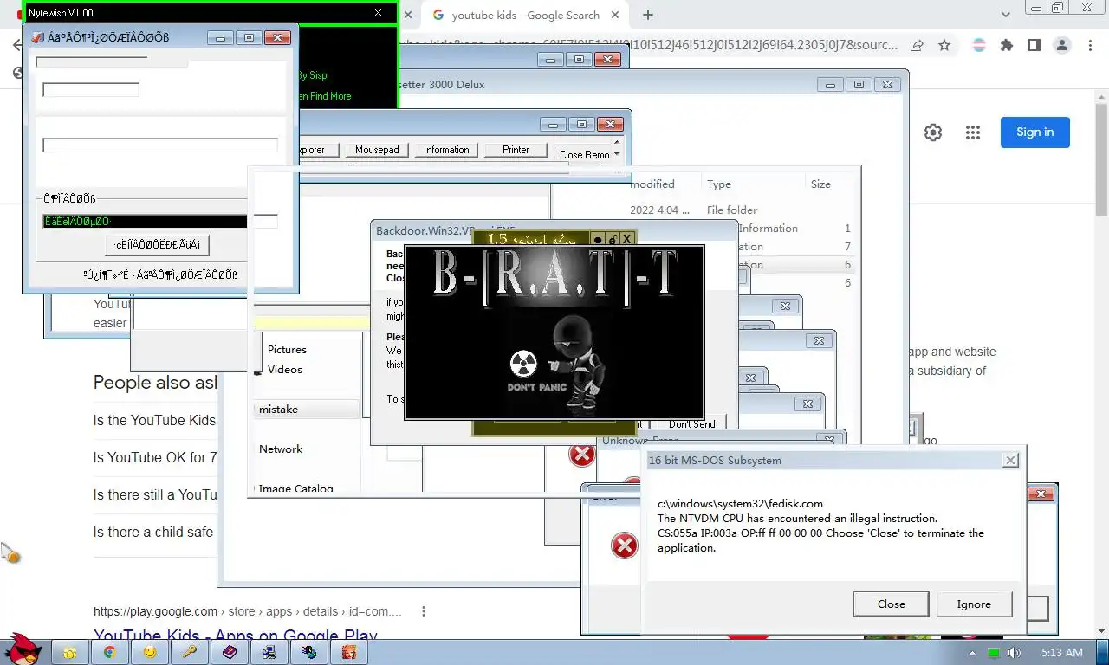Open the Google apps grid
1109x665 pixels.
pyautogui.click(x=973, y=132)
